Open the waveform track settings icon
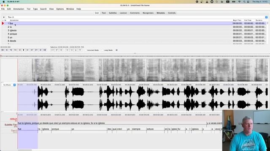The image size is (270, 151). (x=14, y=85)
